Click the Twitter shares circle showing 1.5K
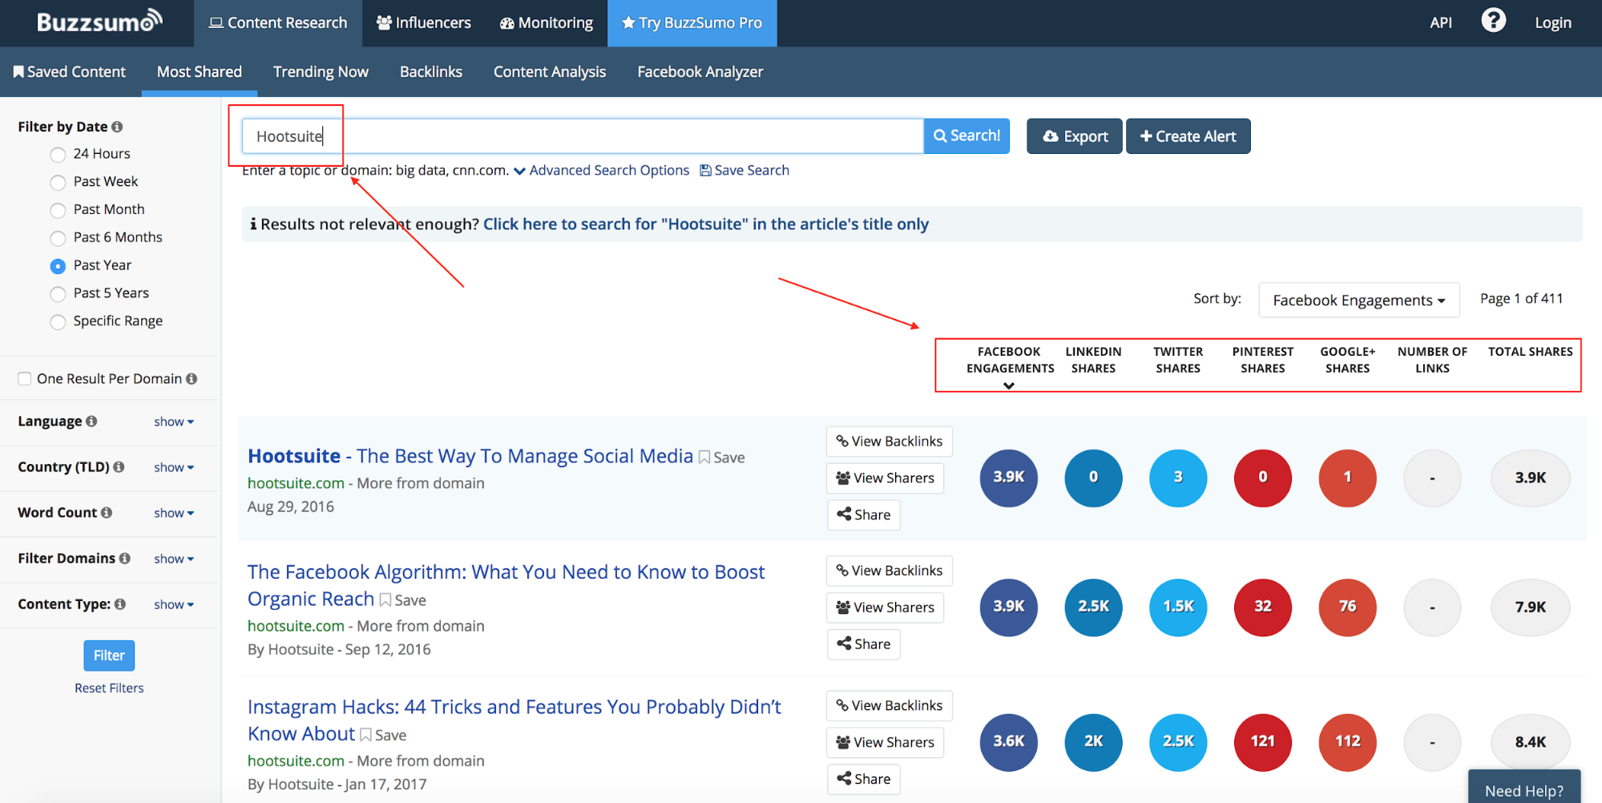Viewport: 1602px width, 803px height. (1178, 607)
